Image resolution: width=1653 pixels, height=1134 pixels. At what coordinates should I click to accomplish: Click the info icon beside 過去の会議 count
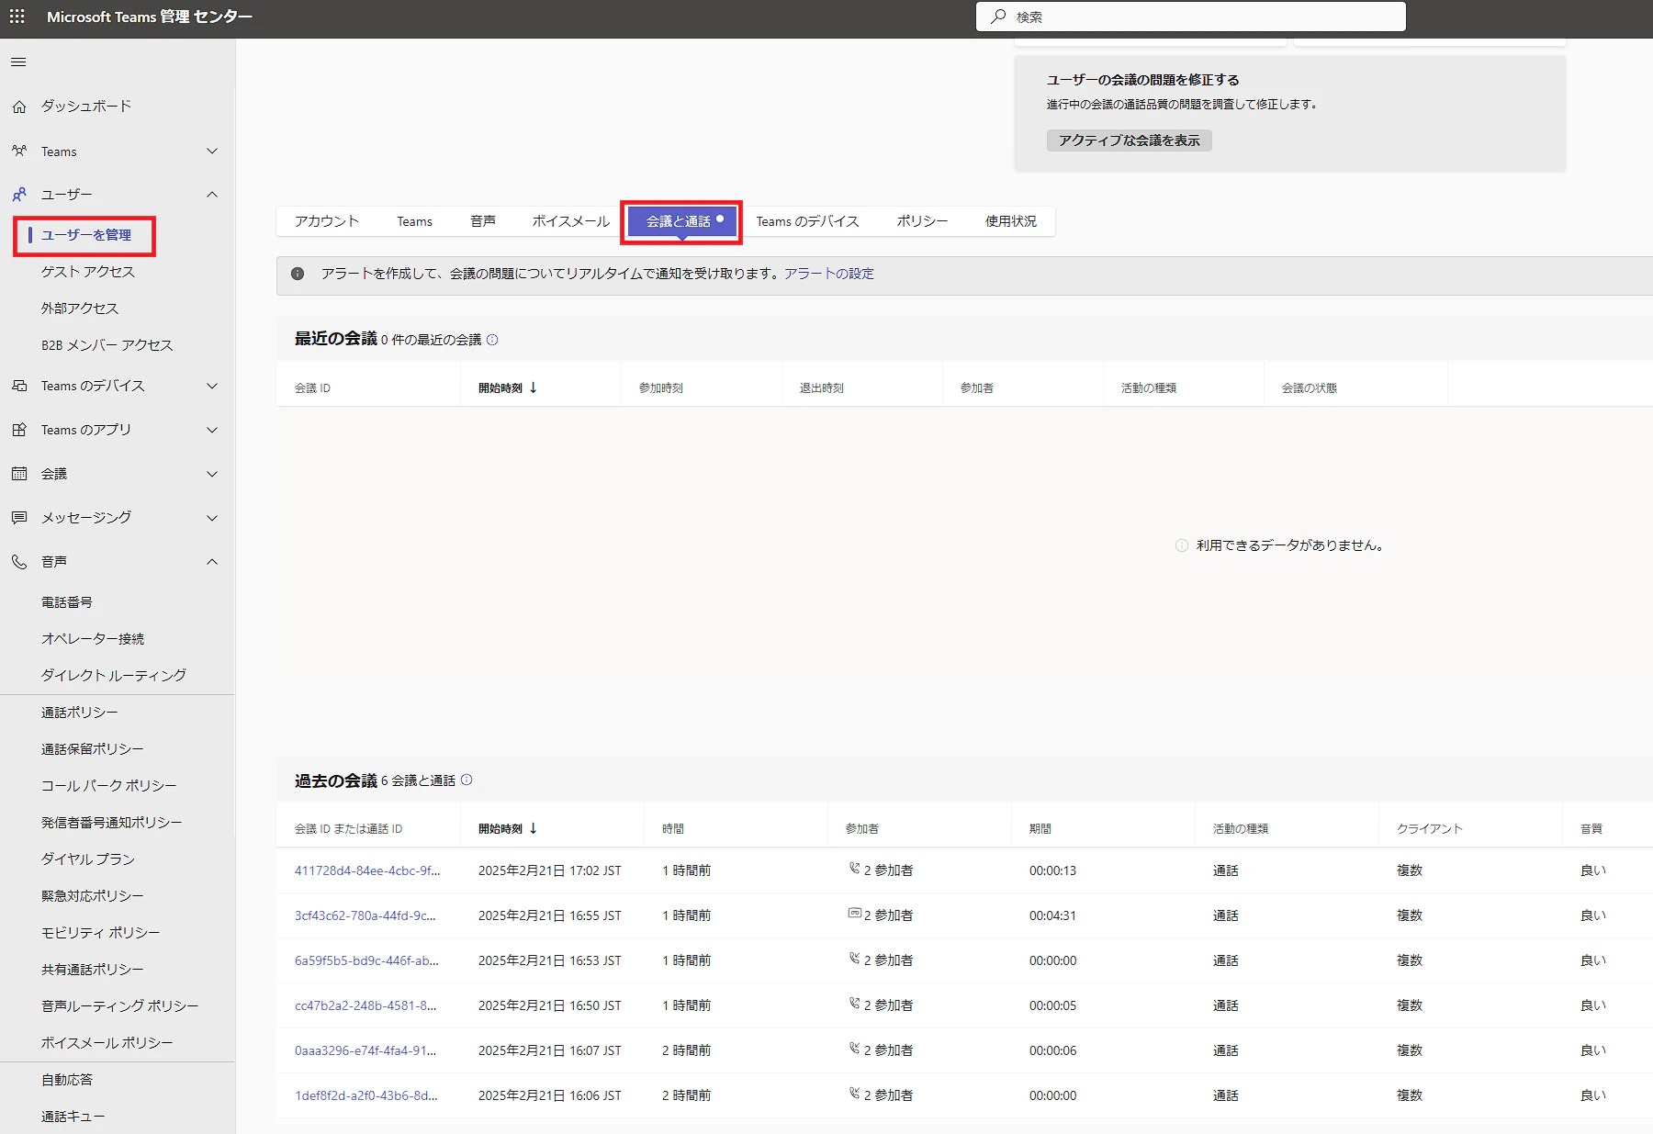click(x=467, y=780)
